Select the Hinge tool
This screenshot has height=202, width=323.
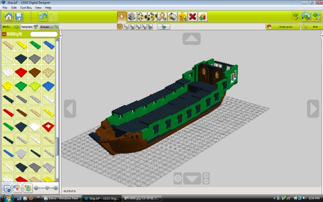coord(142,17)
